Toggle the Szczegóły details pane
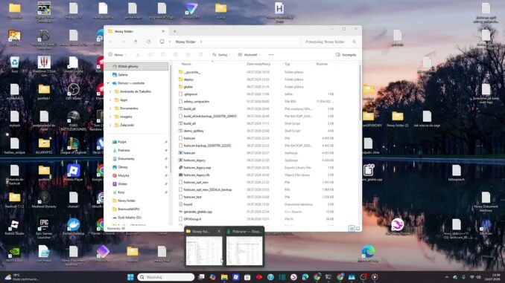 pyautogui.click(x=346, y=55)
